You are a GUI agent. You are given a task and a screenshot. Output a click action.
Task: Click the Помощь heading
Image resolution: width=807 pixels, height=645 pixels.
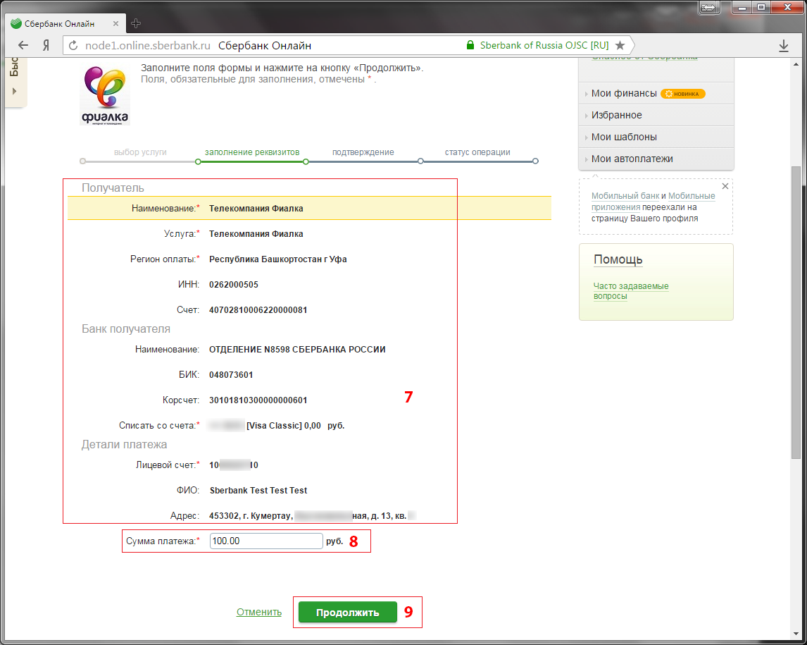(618, 259)
